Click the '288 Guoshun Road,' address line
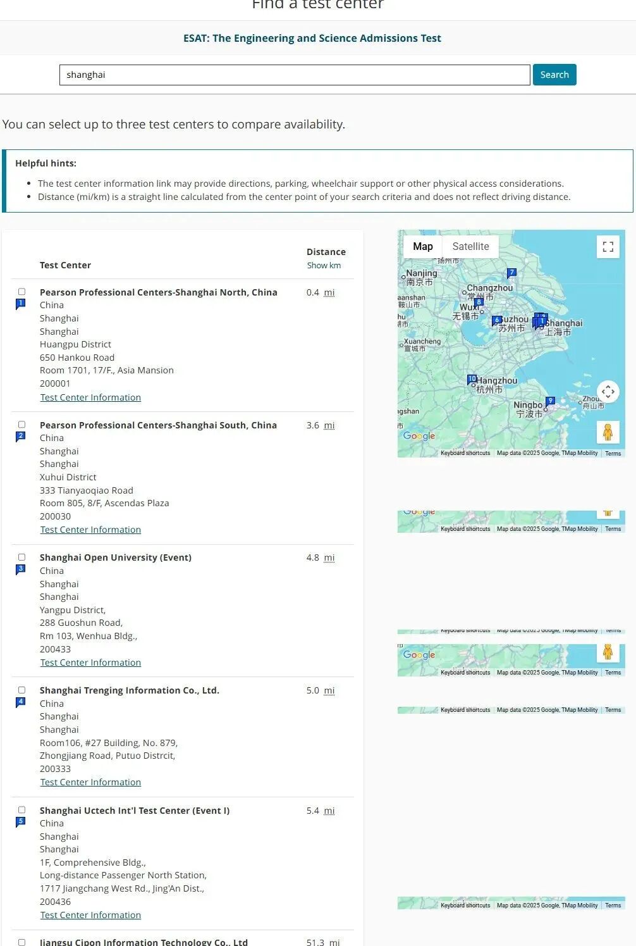Viewport: 636px width, 946px height. (x=82, y=623)
